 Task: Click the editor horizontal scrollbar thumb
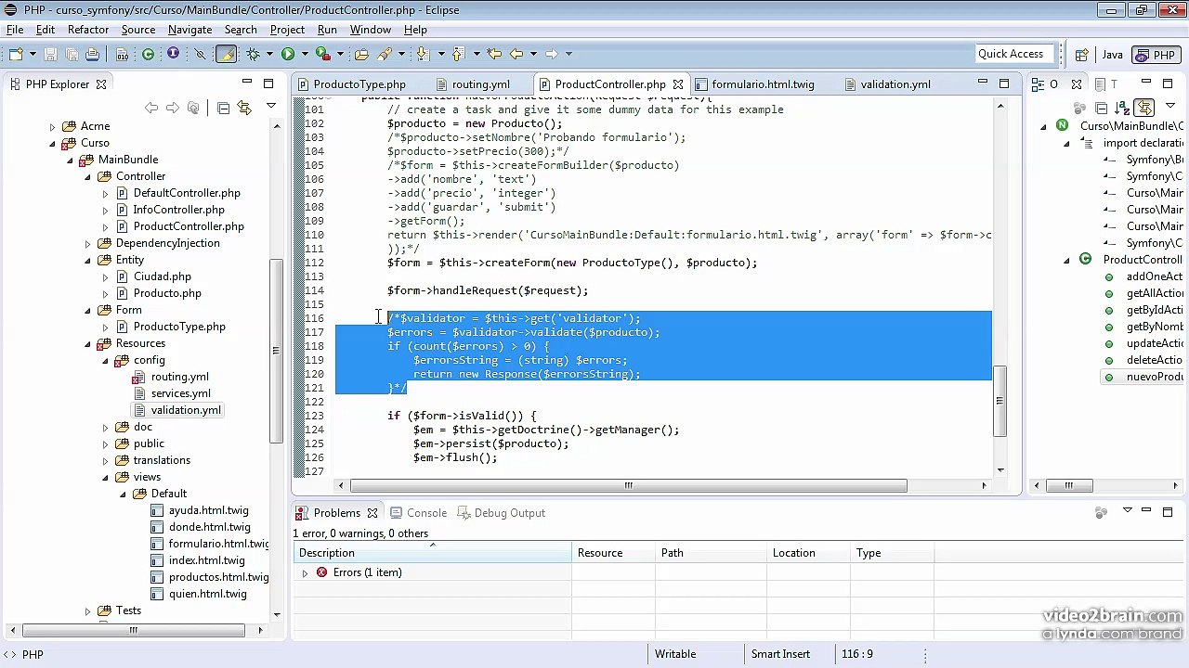(628, 485)
